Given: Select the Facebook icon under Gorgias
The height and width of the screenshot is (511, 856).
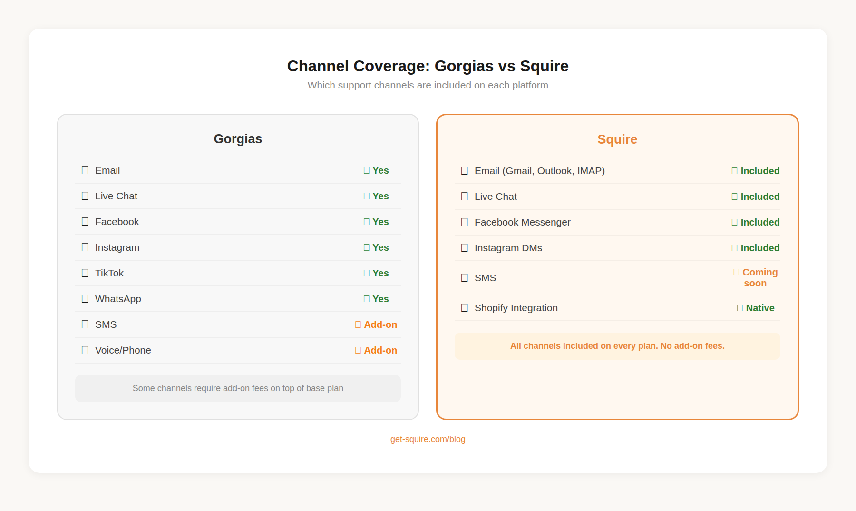Looking at the screenshot, I should point(85,221).
